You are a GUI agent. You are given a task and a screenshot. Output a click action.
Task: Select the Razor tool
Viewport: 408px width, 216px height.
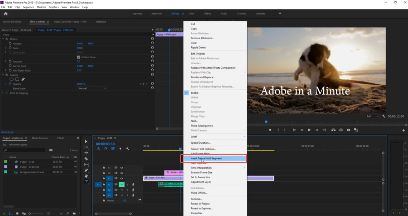coord(86,159)
